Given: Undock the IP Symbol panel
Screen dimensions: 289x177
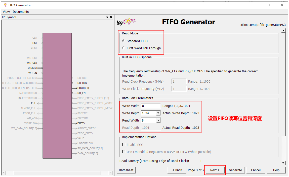Looking at the screenshot, I should tap(107, 17).
